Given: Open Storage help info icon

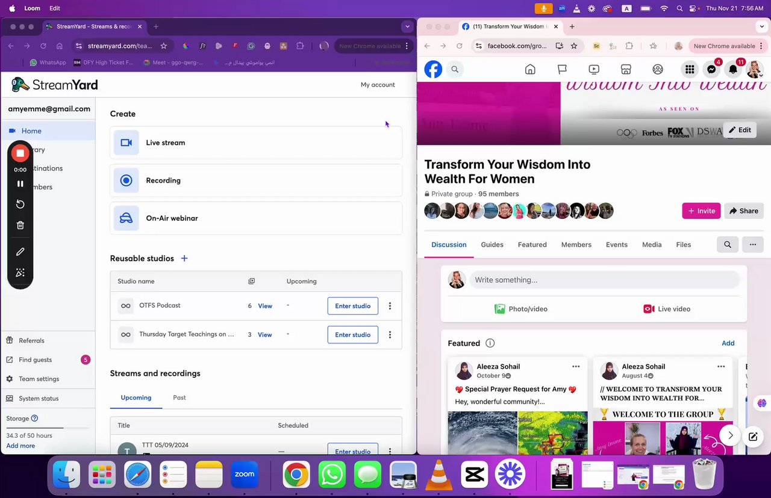Looking at the screenshot, I should tap(34, 418).
